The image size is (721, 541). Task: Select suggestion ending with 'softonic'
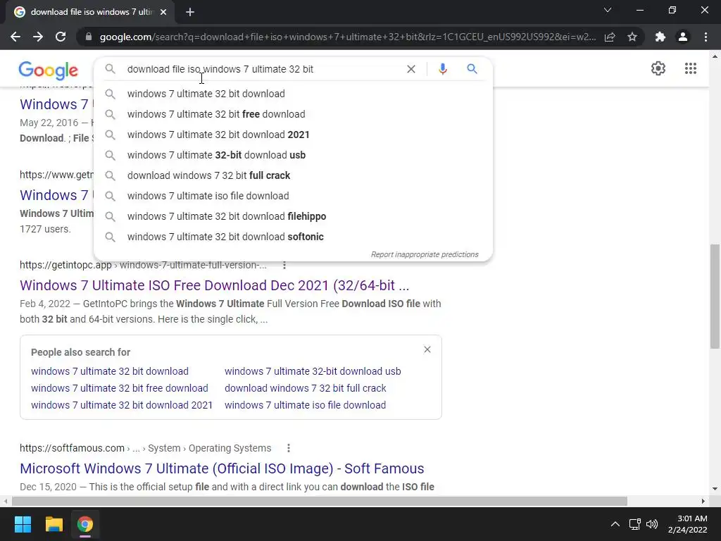pyautogui.click(x=293, y=237)
